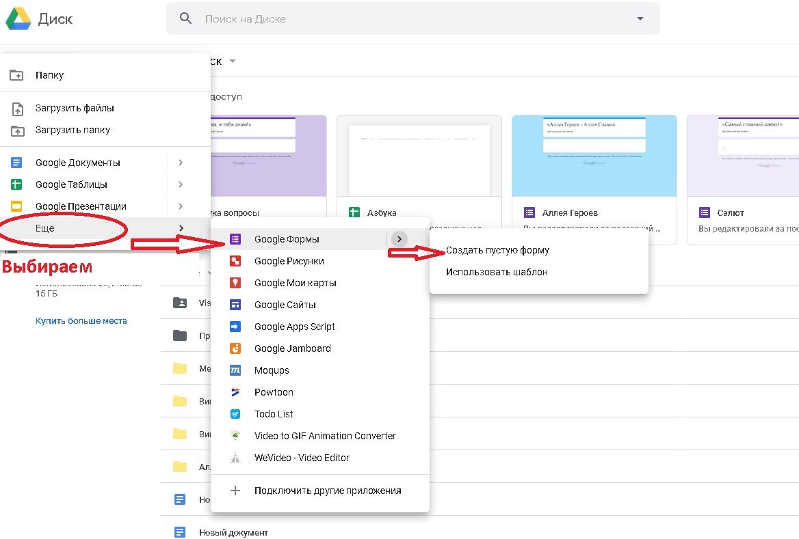Viewport: 799px width, 539px height.
Task: Expand the search options dropdown arrow
Action: (640, 19)
